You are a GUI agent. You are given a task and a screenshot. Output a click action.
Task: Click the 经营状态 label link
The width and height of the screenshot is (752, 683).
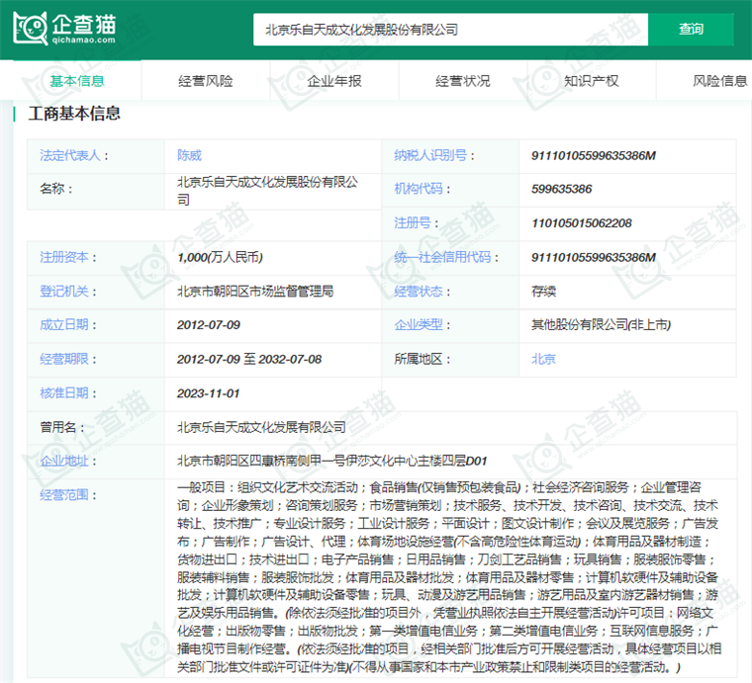point(419,292)
